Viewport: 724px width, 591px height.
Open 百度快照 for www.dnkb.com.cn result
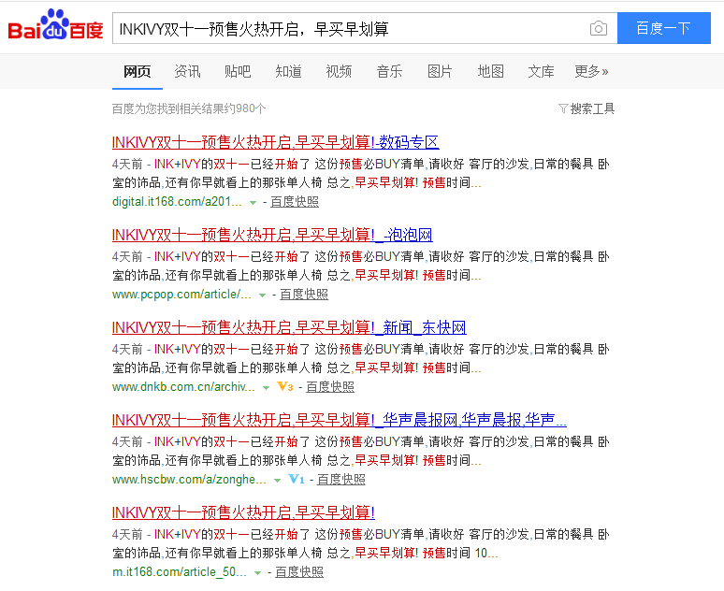330,387
